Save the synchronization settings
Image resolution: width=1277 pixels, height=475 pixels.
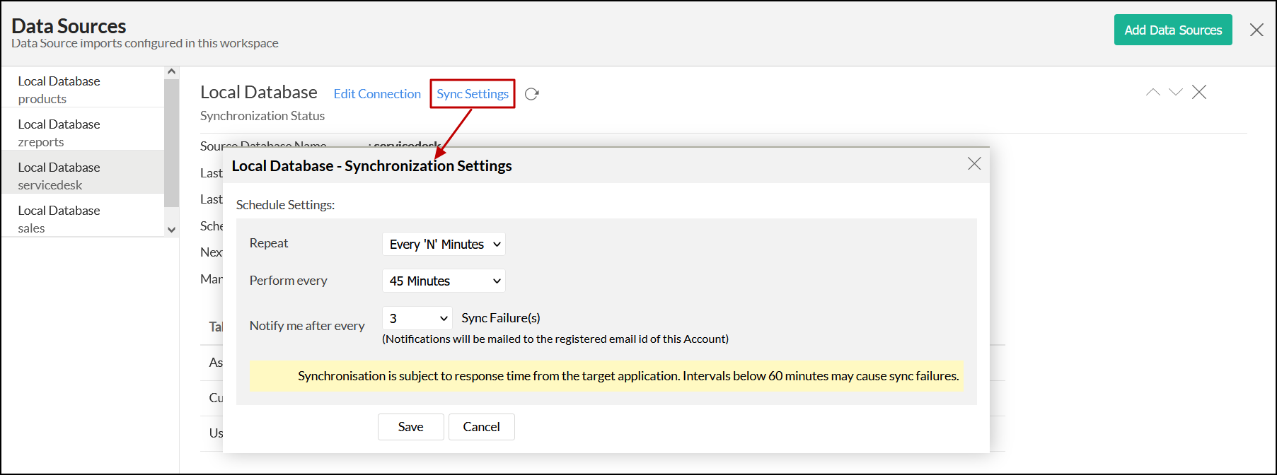click(x=410, y=427)
